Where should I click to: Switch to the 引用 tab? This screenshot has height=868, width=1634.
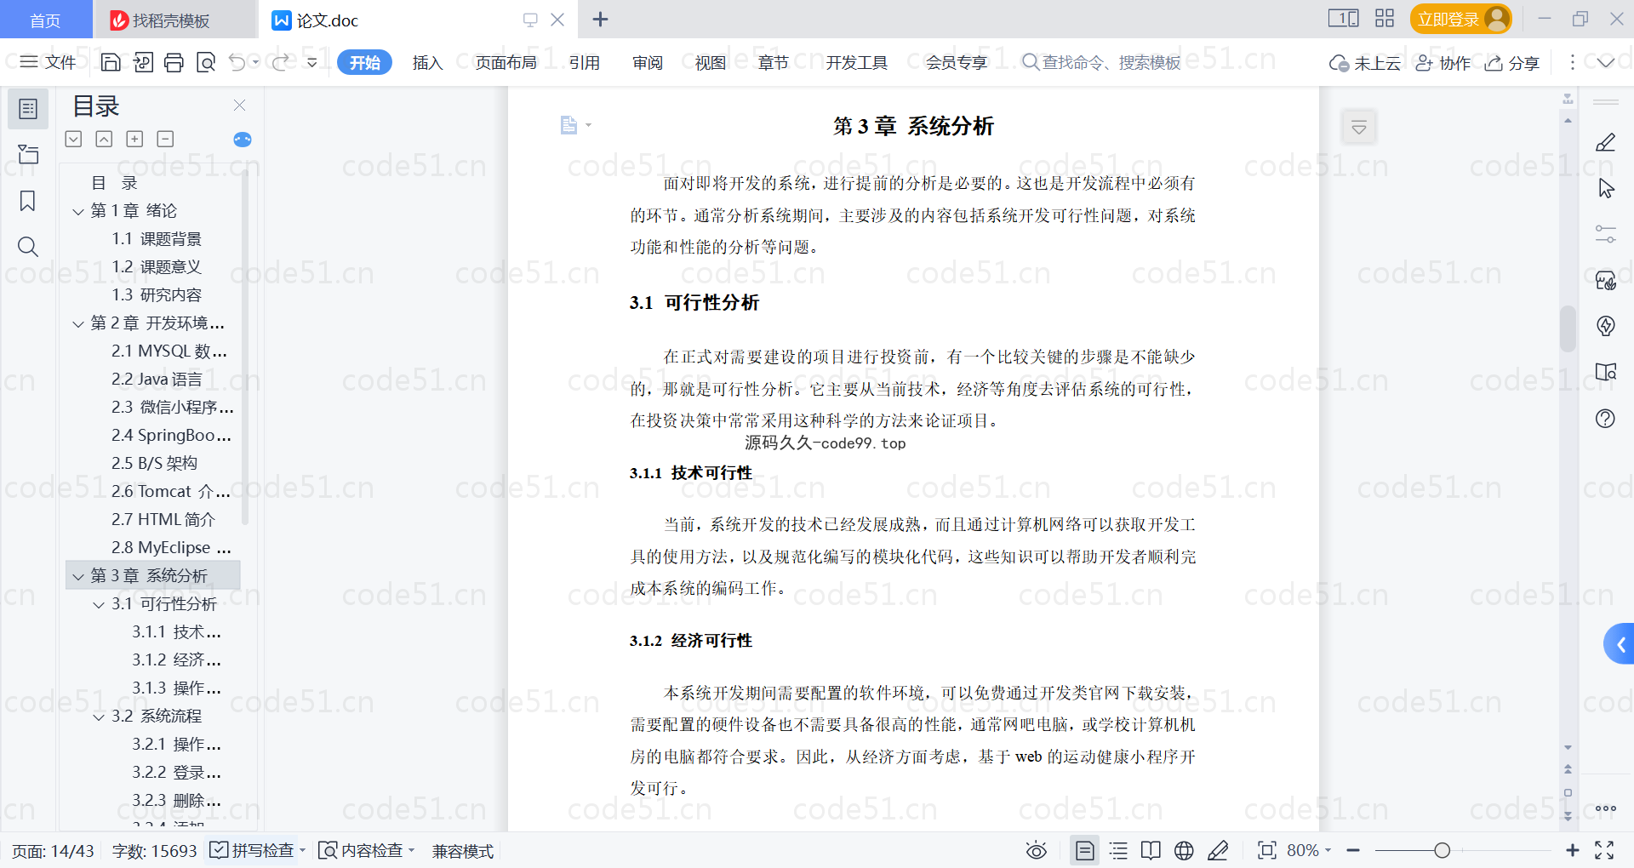point(585,62)
